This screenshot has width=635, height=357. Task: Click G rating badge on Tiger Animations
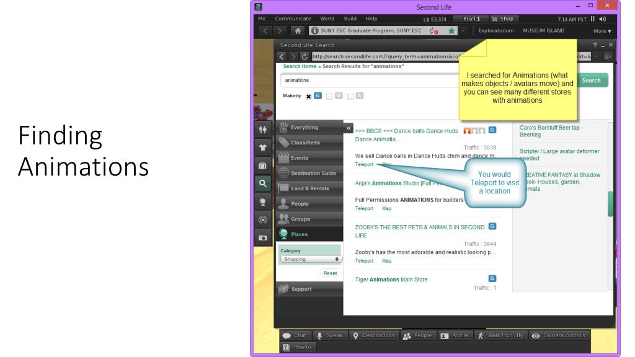pos(492,278)
